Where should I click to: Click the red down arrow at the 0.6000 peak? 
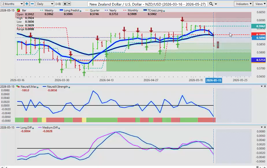click(182, 19)
